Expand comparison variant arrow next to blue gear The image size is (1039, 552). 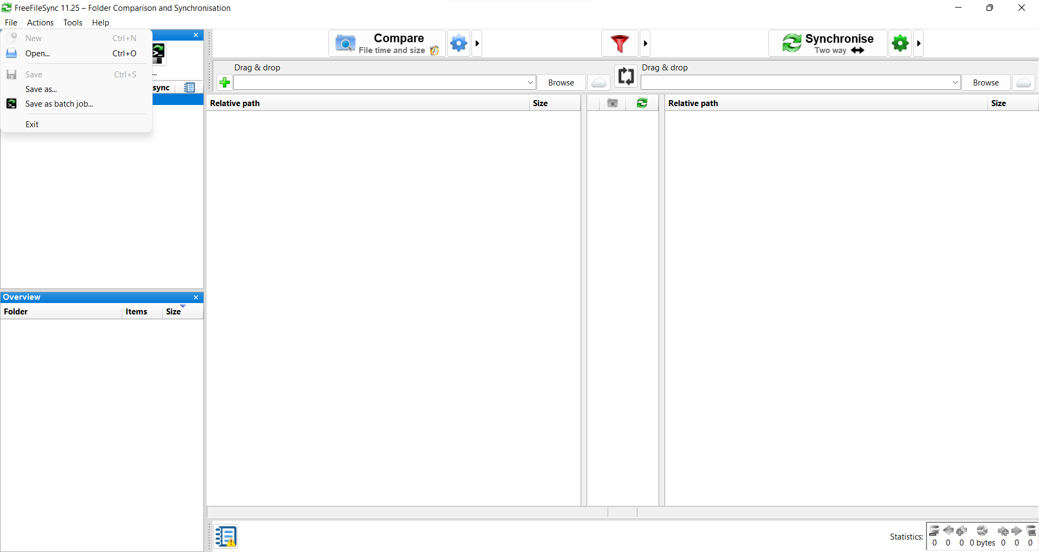[x=477, y=43]
